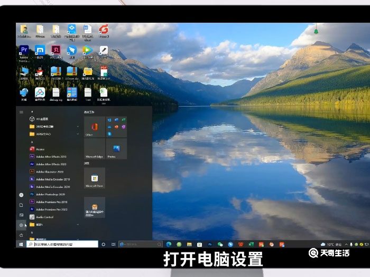This screenshot has height=277, width=370.
Task: Open the Office tile
Action: tap(95, 127)
